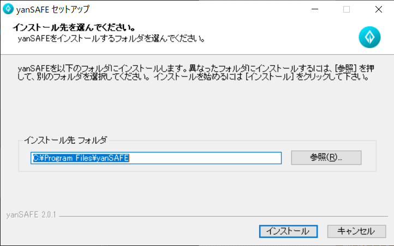The width and height of the screenshot is (394, 246).
Task: Click the 'yanSAFE 2.0.1' version label
Action: (31, 214)
